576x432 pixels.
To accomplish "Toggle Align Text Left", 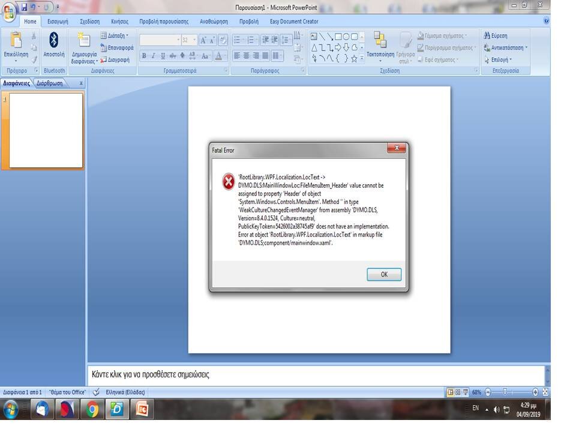I will pyautogui.click(x=237, y=56).
